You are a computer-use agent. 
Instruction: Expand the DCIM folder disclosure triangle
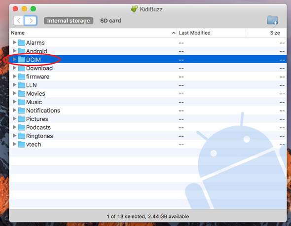coord(14,59)
